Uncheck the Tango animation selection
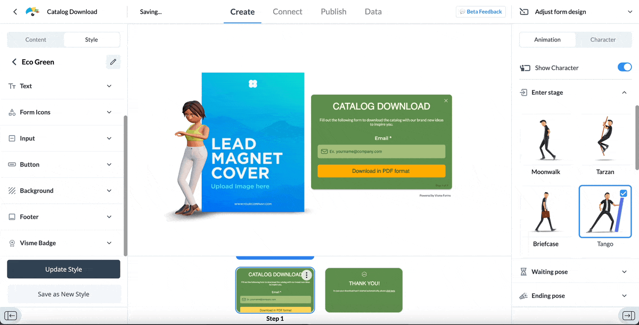The width and height of the screenshot is (639, 325). click(x=623, y=194)
